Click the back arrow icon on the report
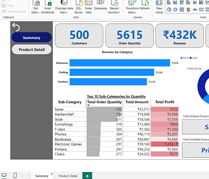This screenshot has width=209, height=179. click(16, 27)
